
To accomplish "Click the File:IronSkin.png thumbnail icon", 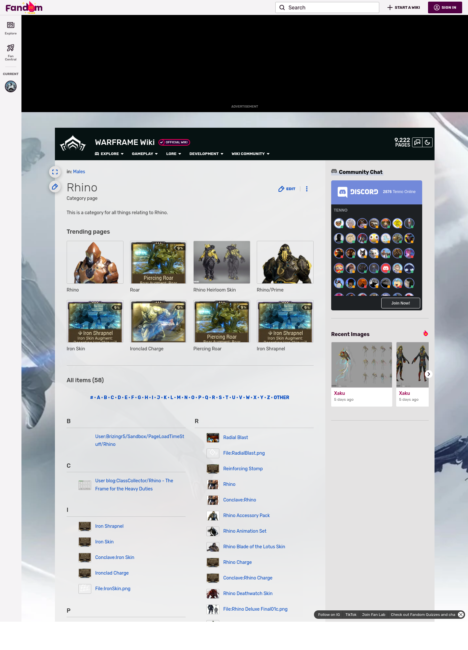I will [85, 589].
